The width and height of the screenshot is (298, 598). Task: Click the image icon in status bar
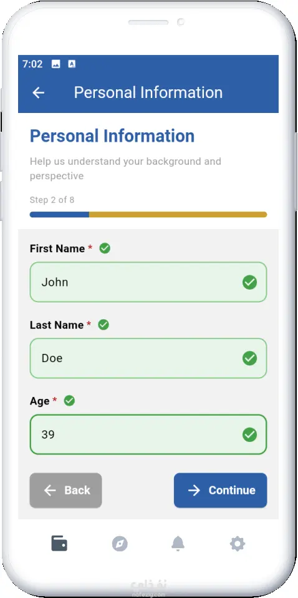coord(55,64)
